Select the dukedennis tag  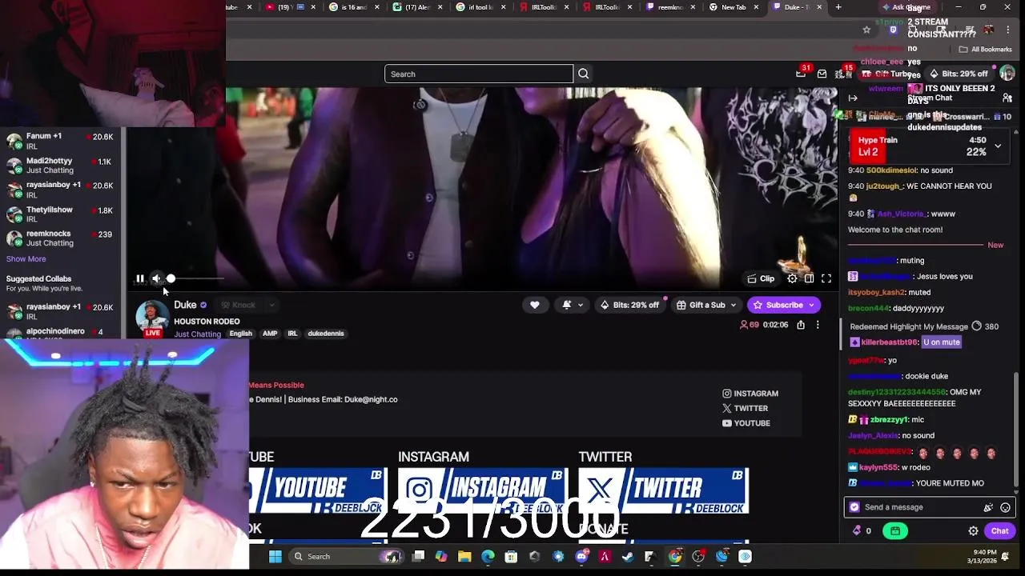coord(326,334)
